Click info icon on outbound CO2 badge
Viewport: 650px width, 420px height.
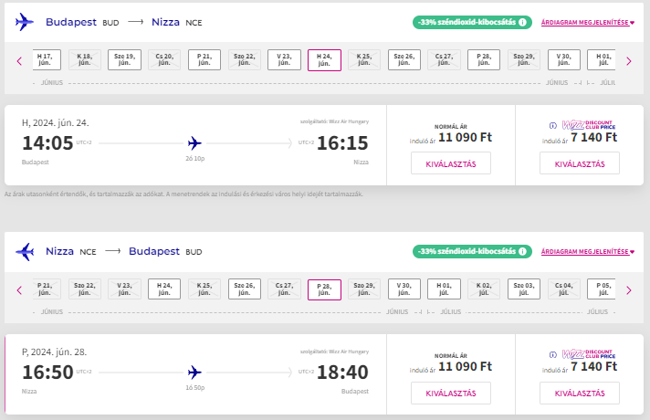[x=522, y=22]
